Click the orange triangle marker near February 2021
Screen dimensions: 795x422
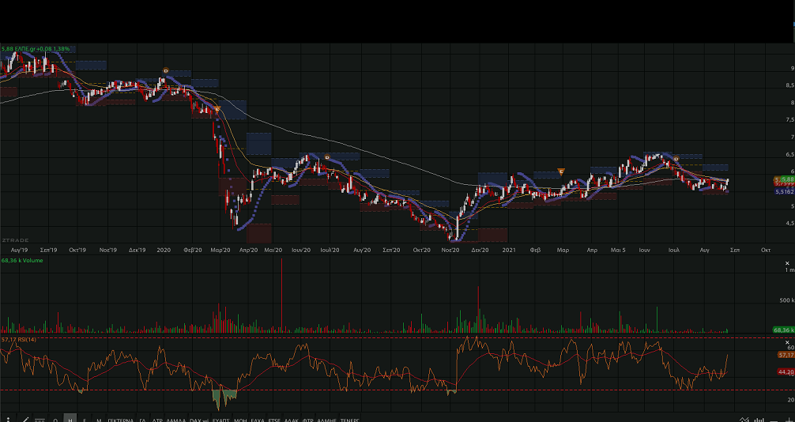[x=561, y=171]
